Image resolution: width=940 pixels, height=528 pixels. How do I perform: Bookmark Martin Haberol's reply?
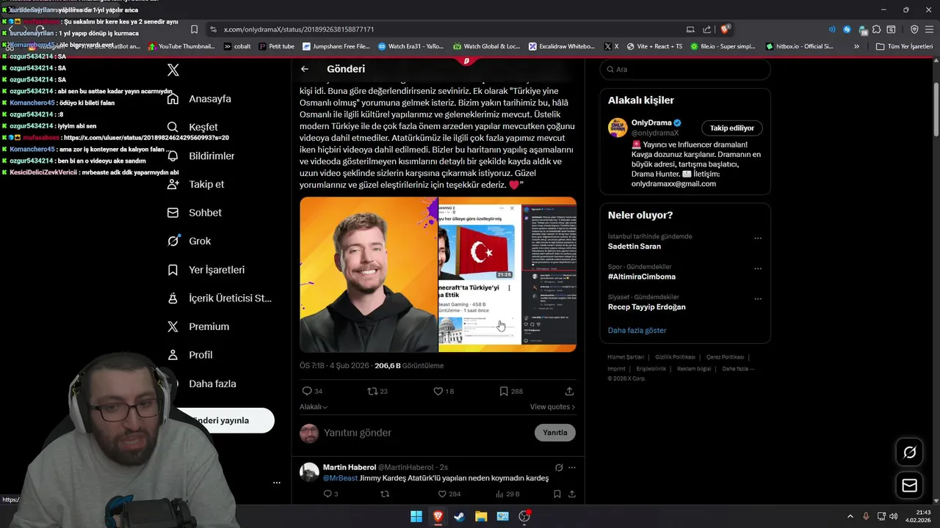click(x=557, y=494)
